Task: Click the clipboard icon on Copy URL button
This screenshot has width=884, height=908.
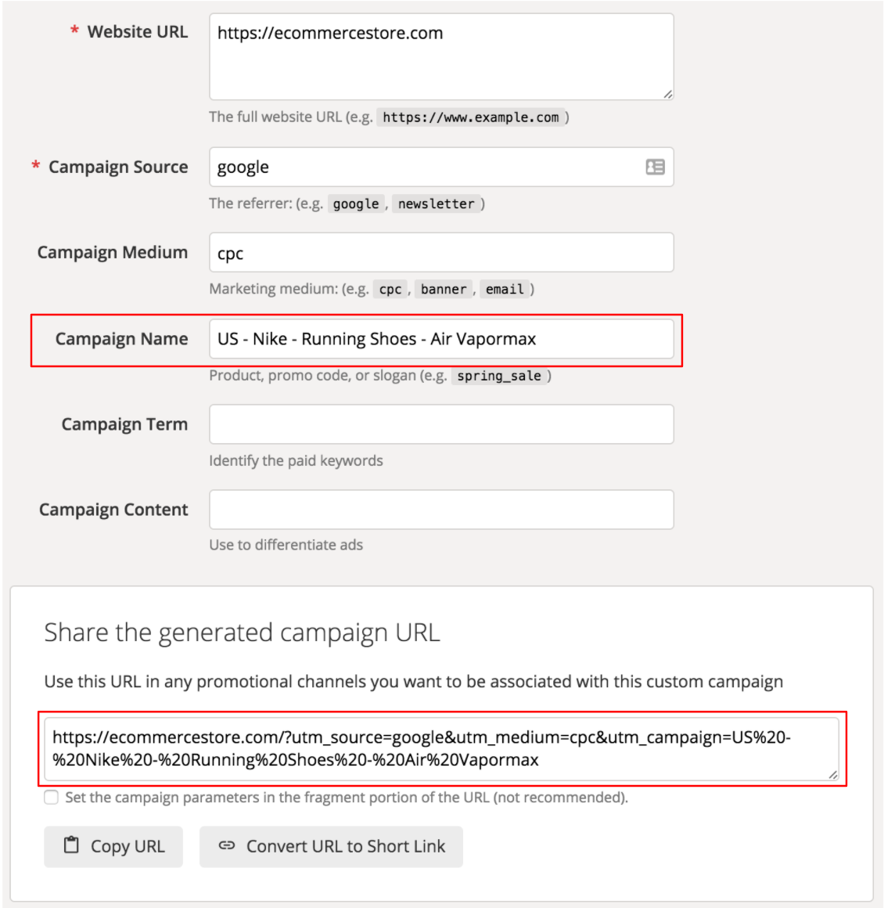Action: pos(73,844)
